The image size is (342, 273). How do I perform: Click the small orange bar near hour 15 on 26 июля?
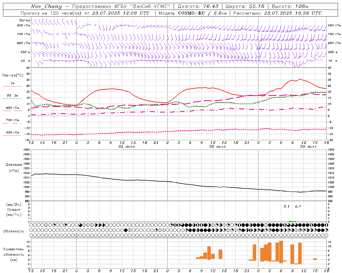(315, 259)
